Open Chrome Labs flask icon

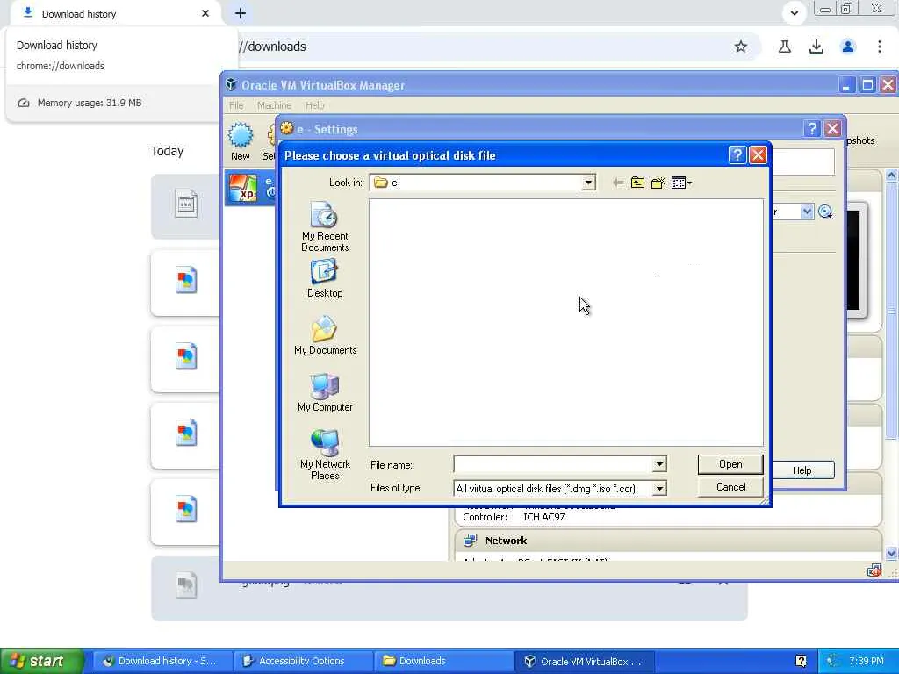tap(785, 47)
